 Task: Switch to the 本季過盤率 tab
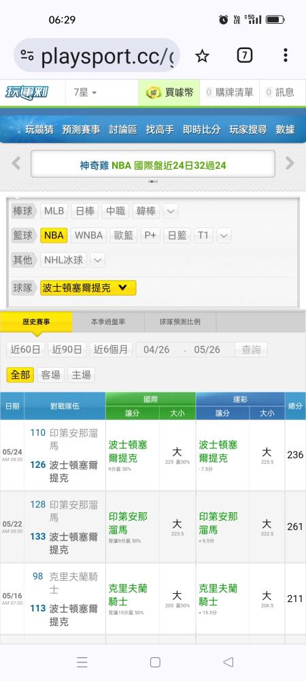click(x=108, y=322)
